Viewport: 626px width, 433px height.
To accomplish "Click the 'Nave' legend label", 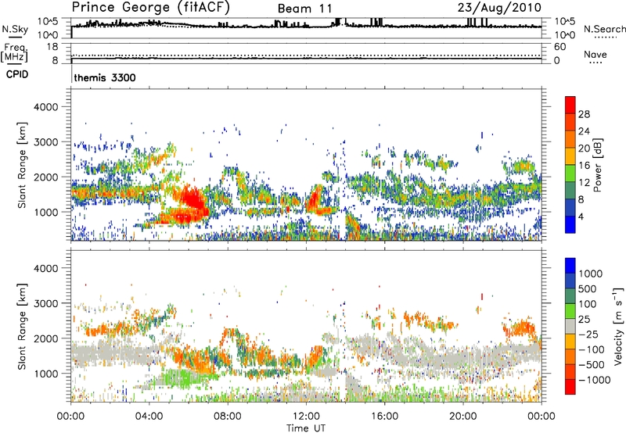I will click(595, 55).
